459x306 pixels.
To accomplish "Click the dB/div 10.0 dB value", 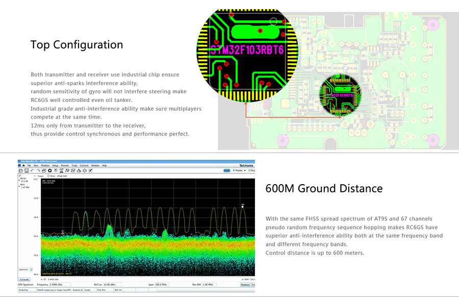I will (x=24, y=181).
